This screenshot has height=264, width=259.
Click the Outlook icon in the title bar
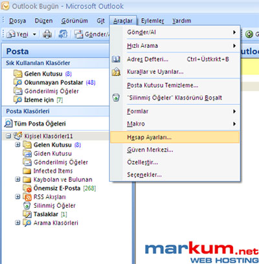pyautogui.click(x=5, y=6)
